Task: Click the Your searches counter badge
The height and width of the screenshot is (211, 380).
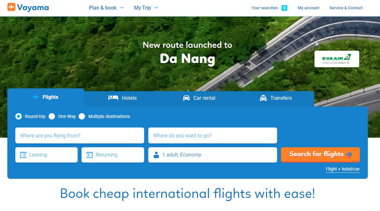Action: (284, 8)
